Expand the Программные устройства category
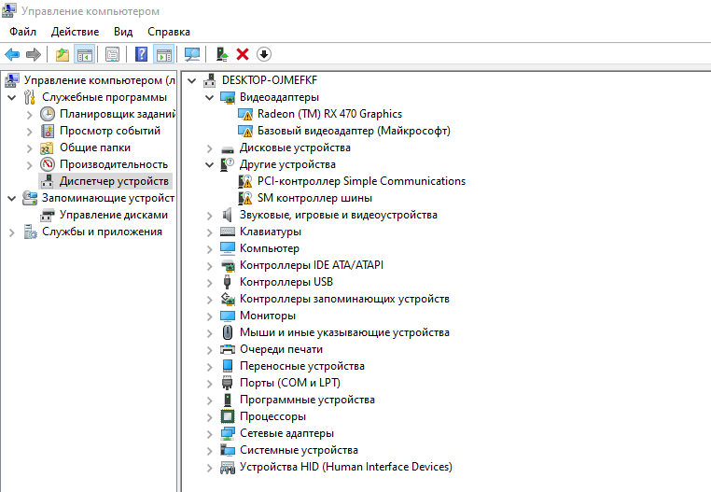 point(209,401)
